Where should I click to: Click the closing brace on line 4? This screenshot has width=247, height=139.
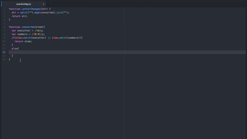point(9,20)
